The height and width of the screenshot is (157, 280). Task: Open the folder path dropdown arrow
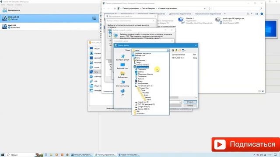(x=168, y=51)
